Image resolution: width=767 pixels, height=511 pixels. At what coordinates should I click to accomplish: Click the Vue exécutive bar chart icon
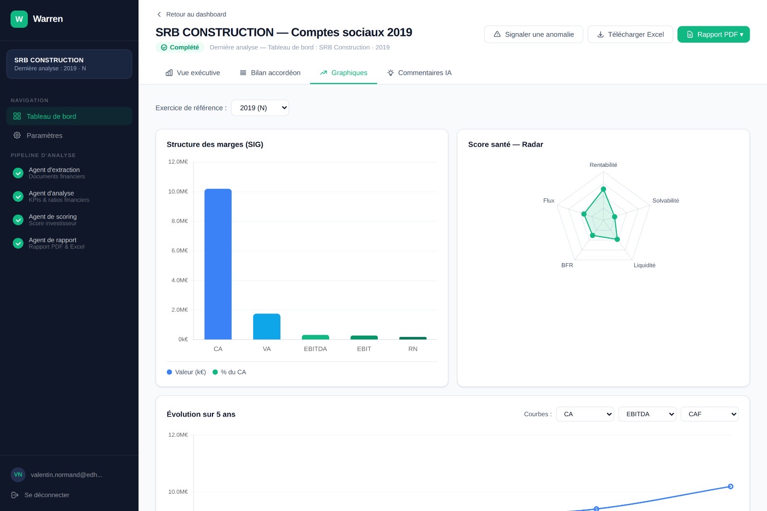169,73
